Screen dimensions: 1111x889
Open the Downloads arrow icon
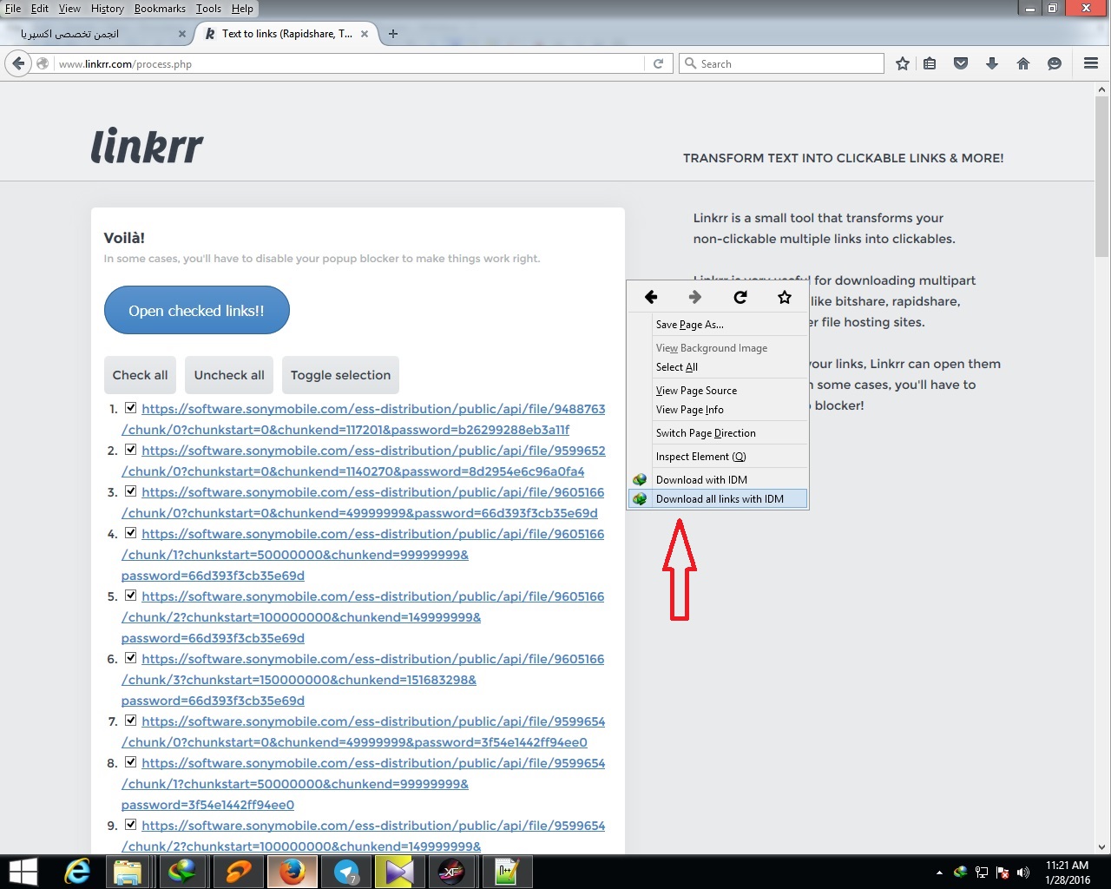point(992,63)
